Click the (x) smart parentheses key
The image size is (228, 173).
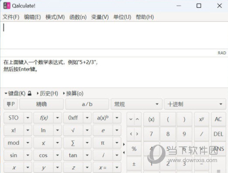[x=151, y=119]
